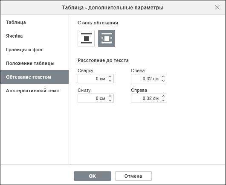Image resolution: width=226 pixels, height=185 pixels.
Task: Decrease the Слева distance value
Action: [x=163, y=81]
